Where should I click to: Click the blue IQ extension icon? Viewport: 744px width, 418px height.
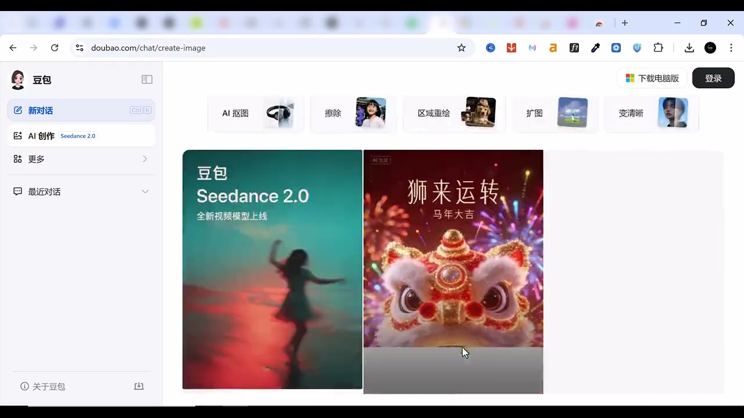coord(491,48)
